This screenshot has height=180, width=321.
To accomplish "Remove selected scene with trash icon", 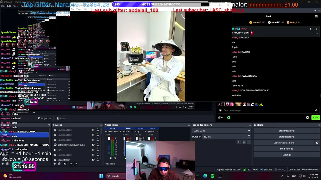I will pos(7,164).
